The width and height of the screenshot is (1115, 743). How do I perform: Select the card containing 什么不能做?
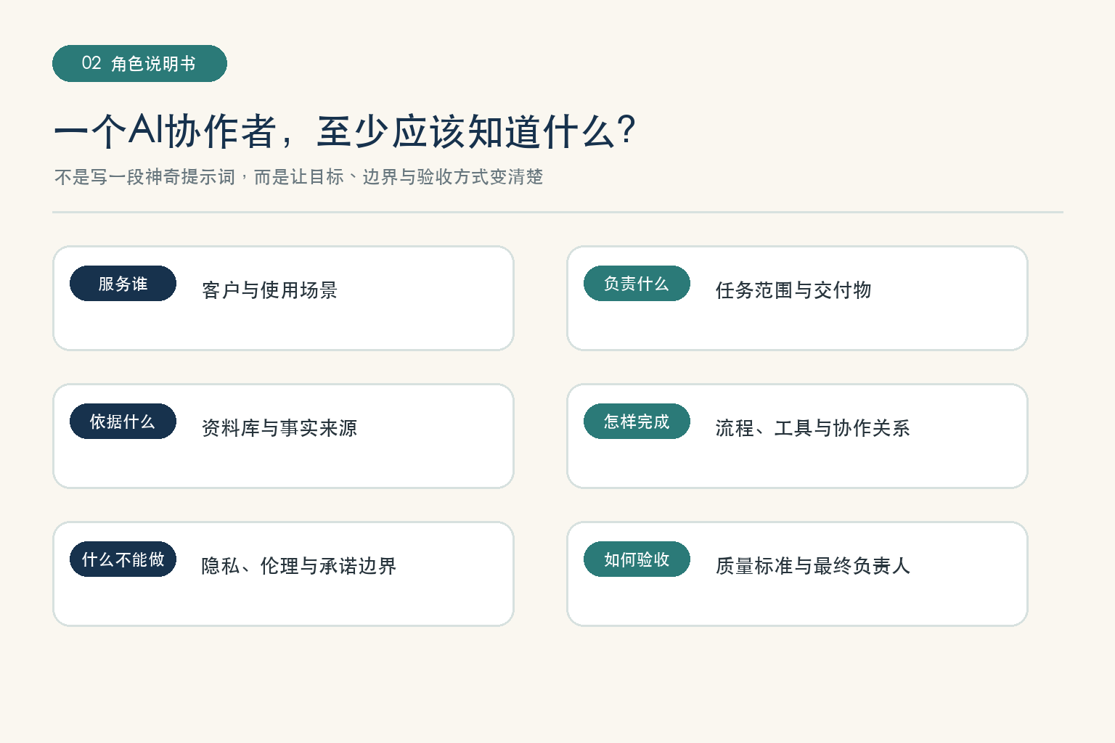coord(283,574)
